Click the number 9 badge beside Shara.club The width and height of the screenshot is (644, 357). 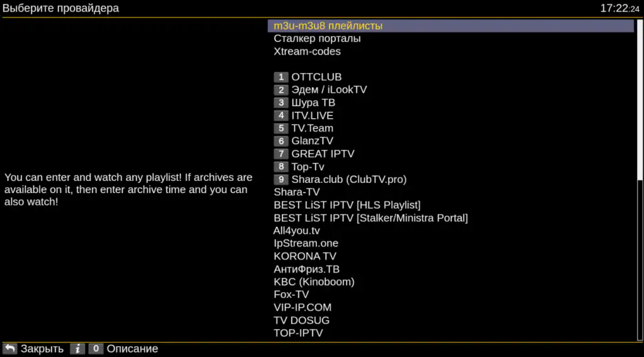tap(281, 179)
